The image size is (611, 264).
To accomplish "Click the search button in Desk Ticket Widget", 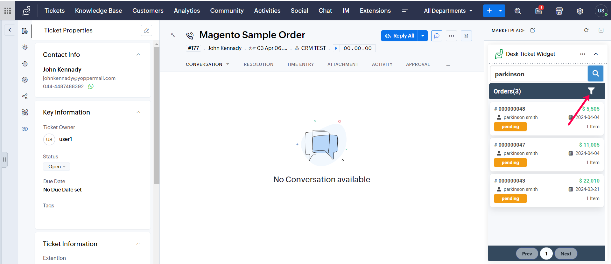I will [595, 73].
